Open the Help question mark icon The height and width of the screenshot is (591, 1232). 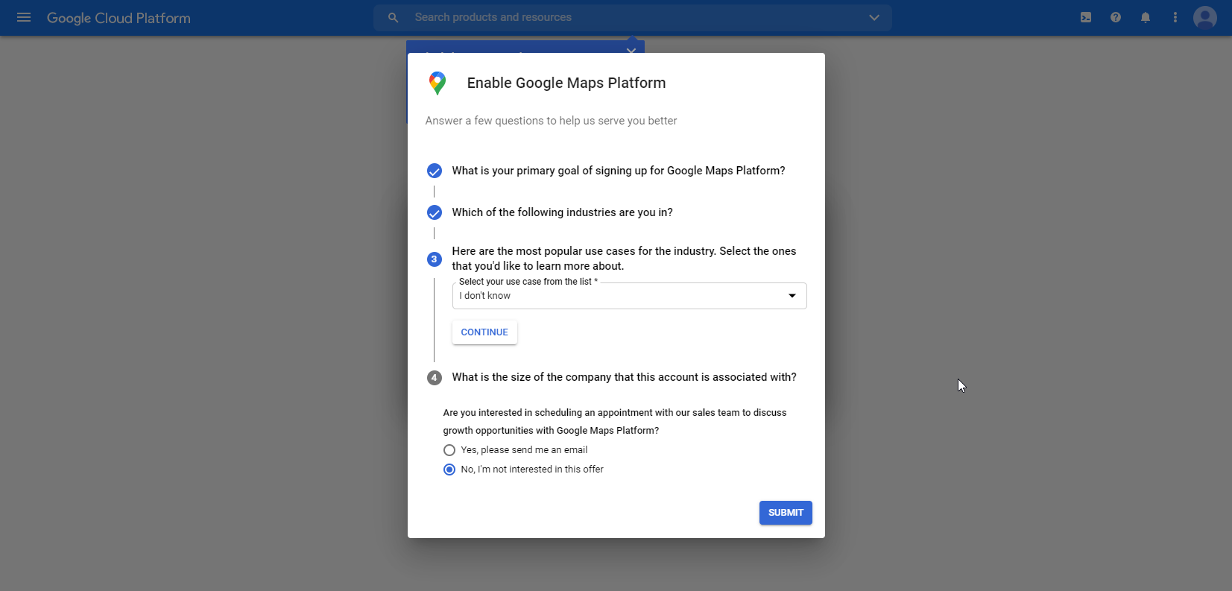[x=1116, y=17]
